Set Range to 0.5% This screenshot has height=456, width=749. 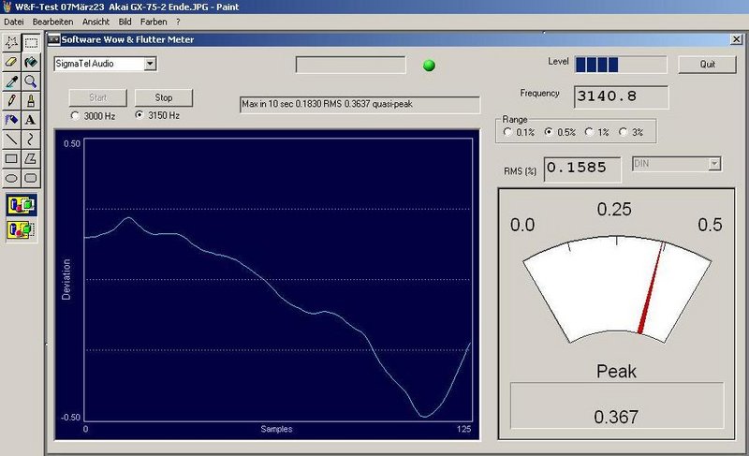click(x=549, y=132)
